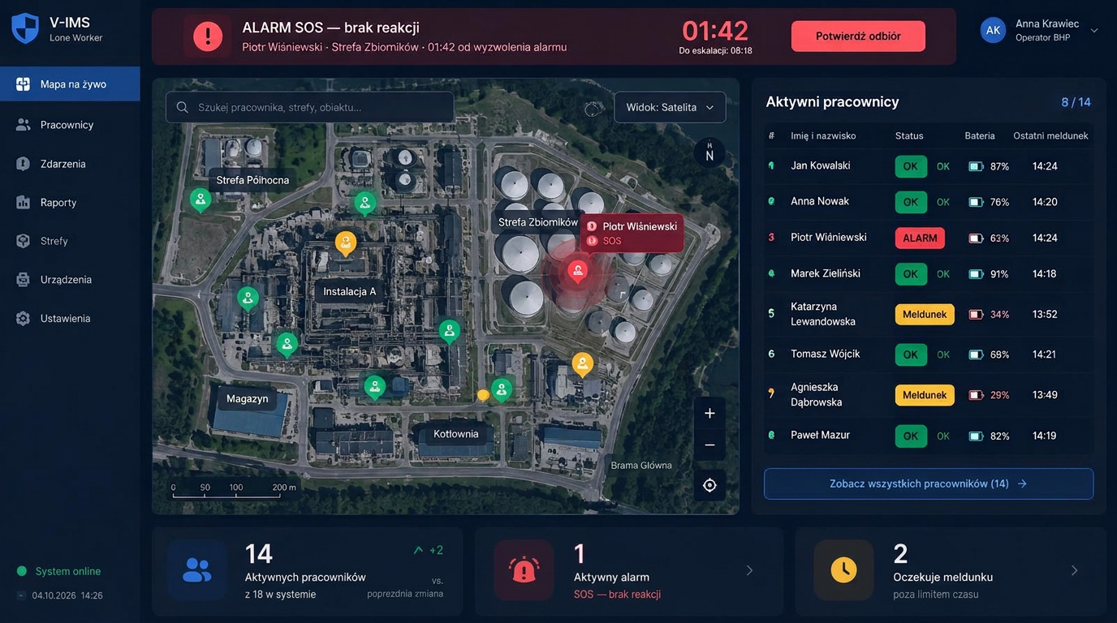Screen dimensions: 1117x623
Task: Click the ALARM badge for Piotr Wiśniewski
Action: tap(920, 238)
